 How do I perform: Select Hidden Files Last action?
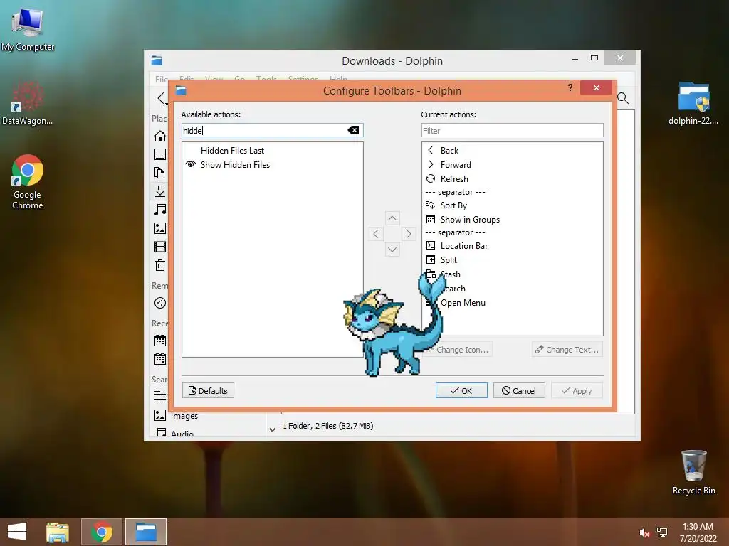tap(232, 151)
